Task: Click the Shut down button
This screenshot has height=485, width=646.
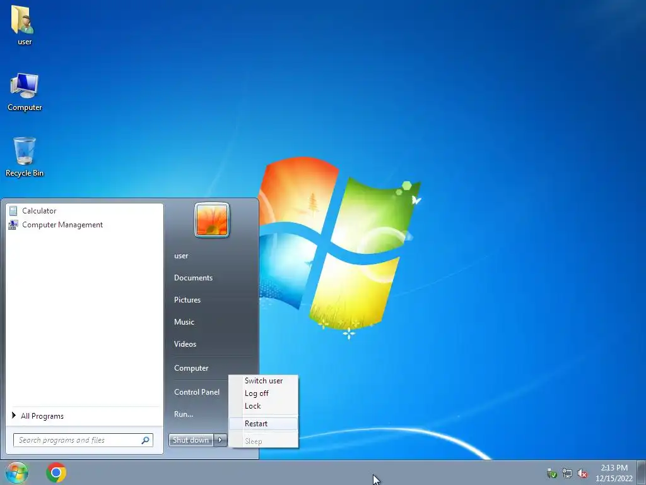Action: [191, 440]
